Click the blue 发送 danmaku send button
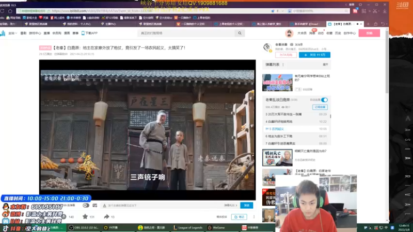 click(247, 205)
